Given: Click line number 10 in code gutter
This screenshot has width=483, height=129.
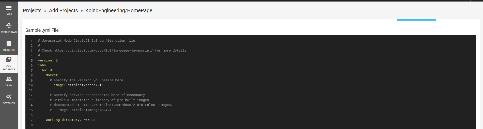Looking at the screenshot, I should (x=31, y=85).
